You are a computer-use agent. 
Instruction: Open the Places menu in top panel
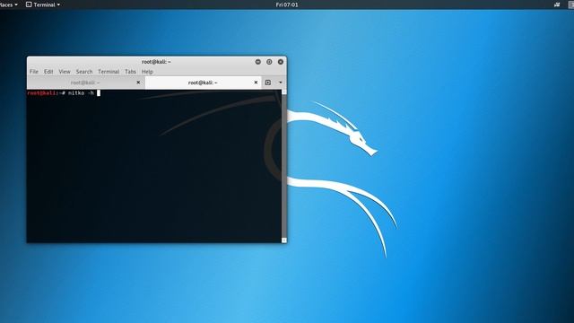click(x=8, y=4)
